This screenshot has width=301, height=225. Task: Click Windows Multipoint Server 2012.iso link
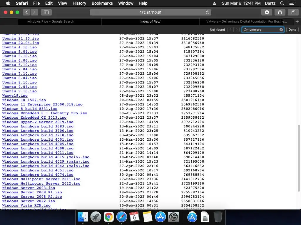click(x=41, y=183)
